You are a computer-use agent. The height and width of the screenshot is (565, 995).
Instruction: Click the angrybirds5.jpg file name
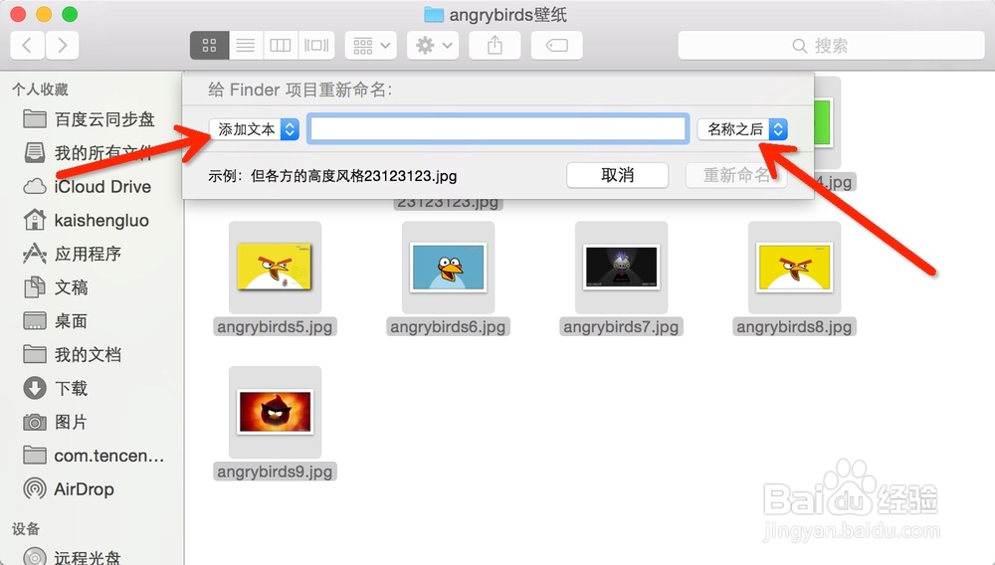[x=275, y=326]
